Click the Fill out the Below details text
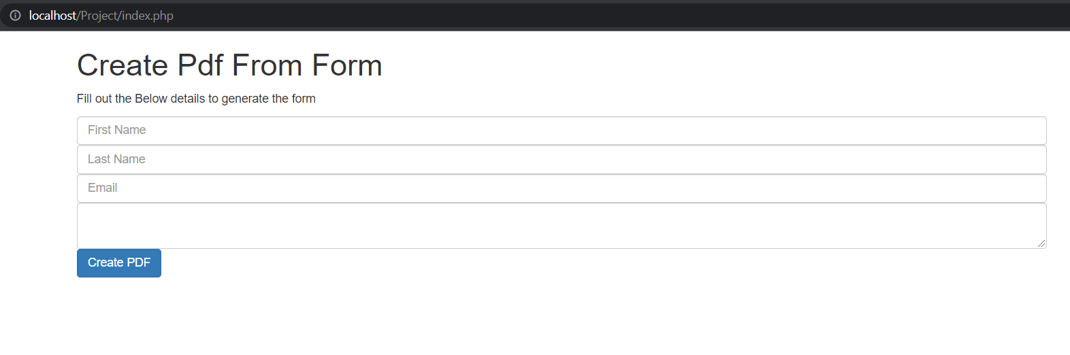The height and width of the screenshot is (355, 1070). click(196, 99)
